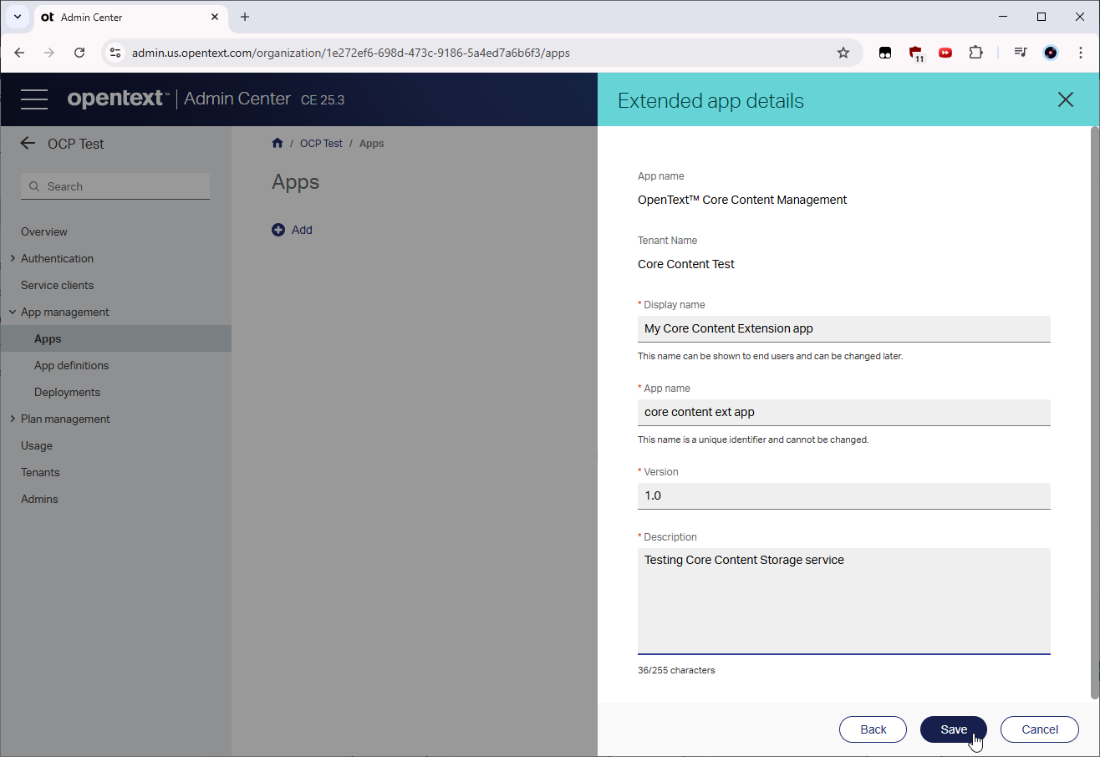The height and width of the screenshot is (757, 1100).
Task: Click the Add link under Apps
Action: 302,230
